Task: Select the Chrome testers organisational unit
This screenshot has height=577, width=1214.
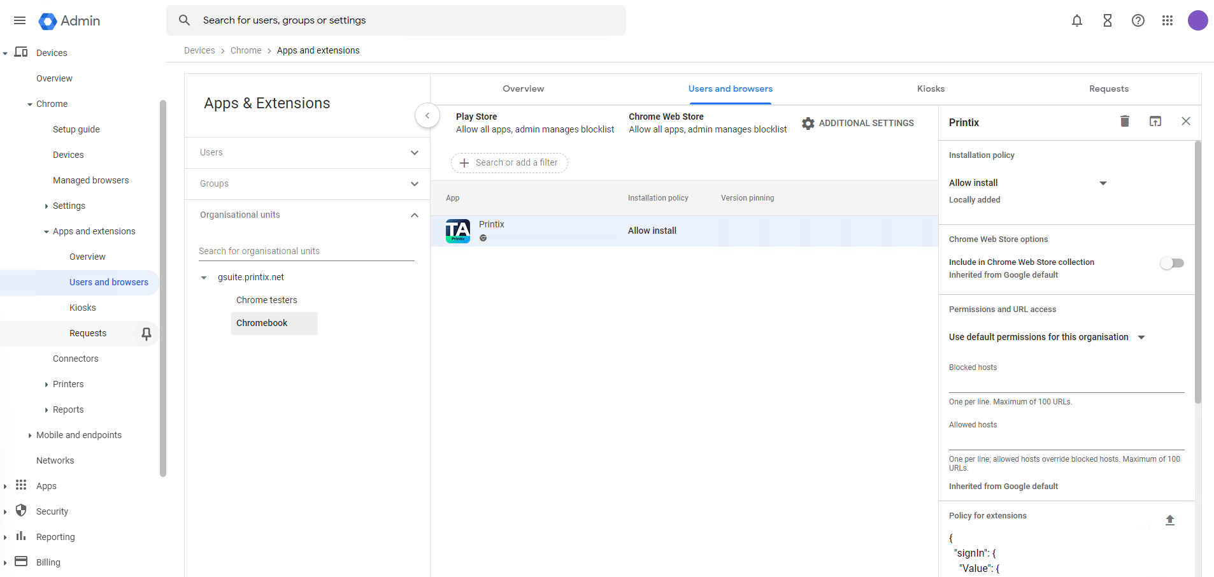Action: [x=266, y=300]
